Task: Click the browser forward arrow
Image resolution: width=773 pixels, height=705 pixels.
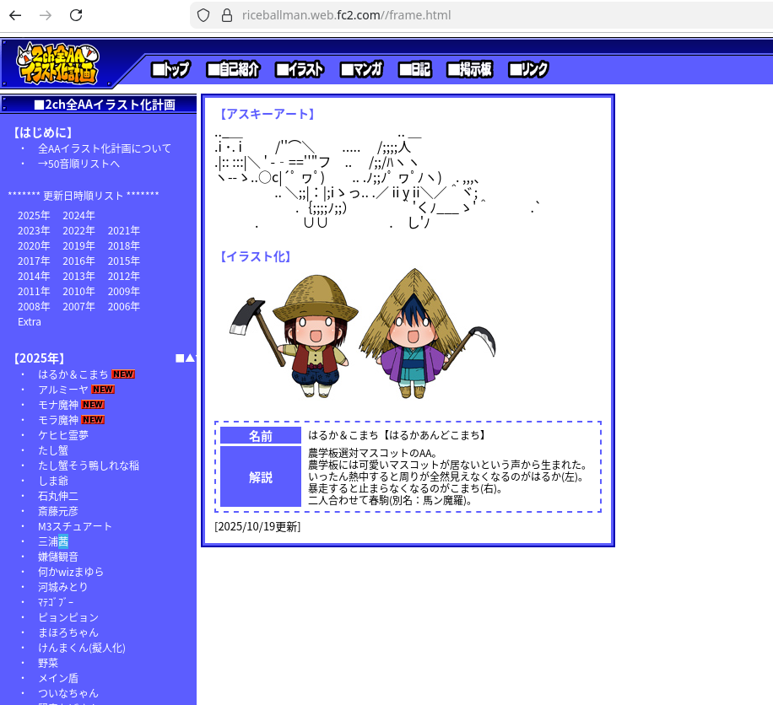Action: (x=46, y=15)
